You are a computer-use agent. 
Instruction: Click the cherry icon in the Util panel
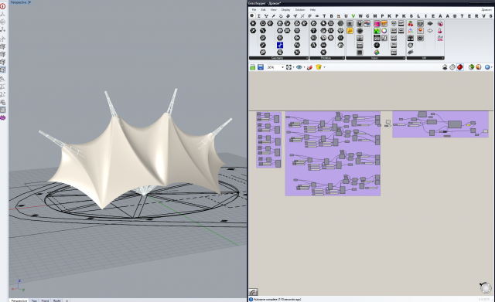click(x=410, y=24)
